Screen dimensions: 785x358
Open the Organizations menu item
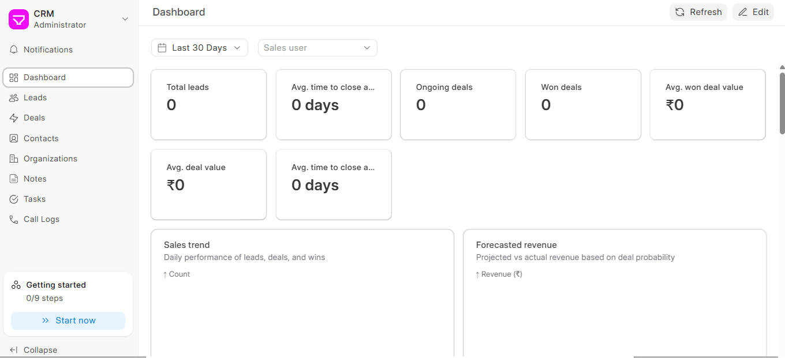[x=50, y=159]
